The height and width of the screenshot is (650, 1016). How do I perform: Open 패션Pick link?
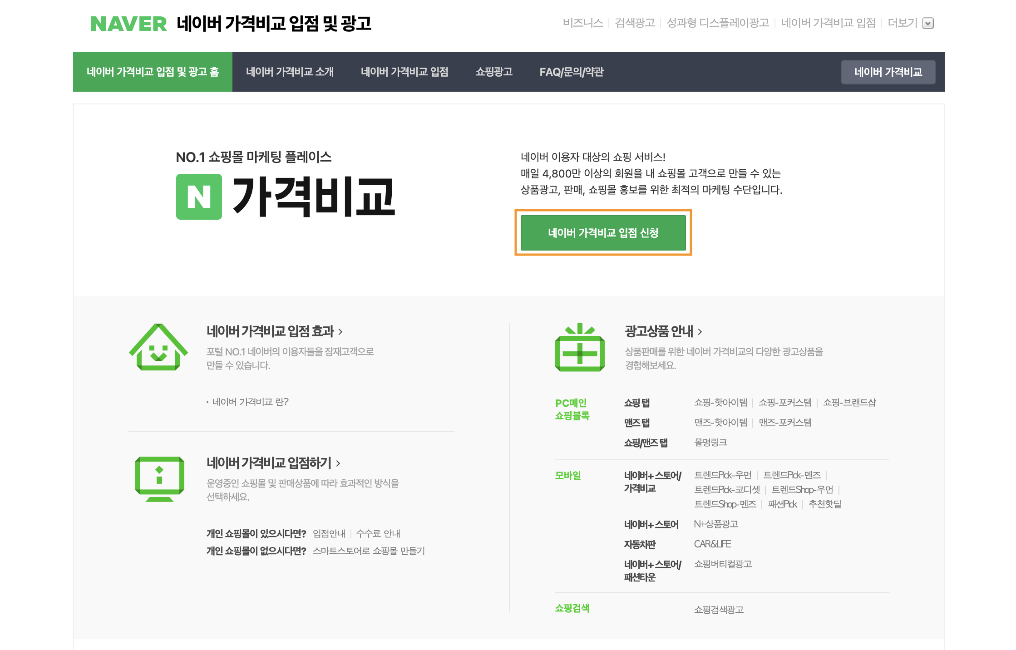pos(782,504)
